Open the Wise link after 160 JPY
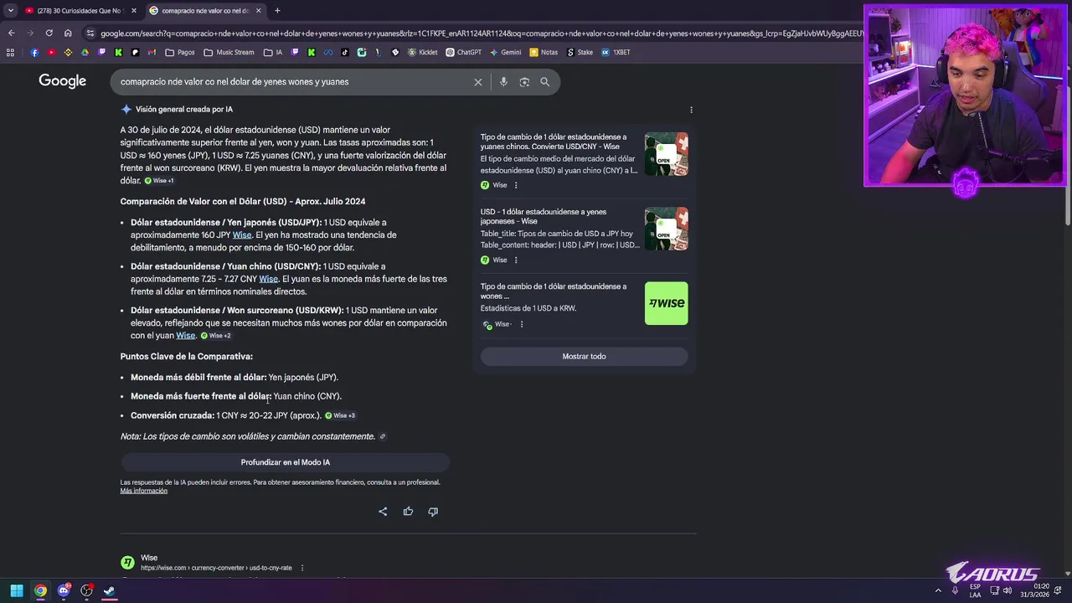 coord(242,235)
